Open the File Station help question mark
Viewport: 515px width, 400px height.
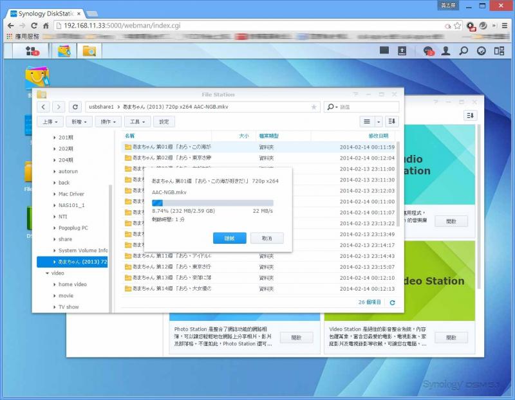(x=356, y=94)
